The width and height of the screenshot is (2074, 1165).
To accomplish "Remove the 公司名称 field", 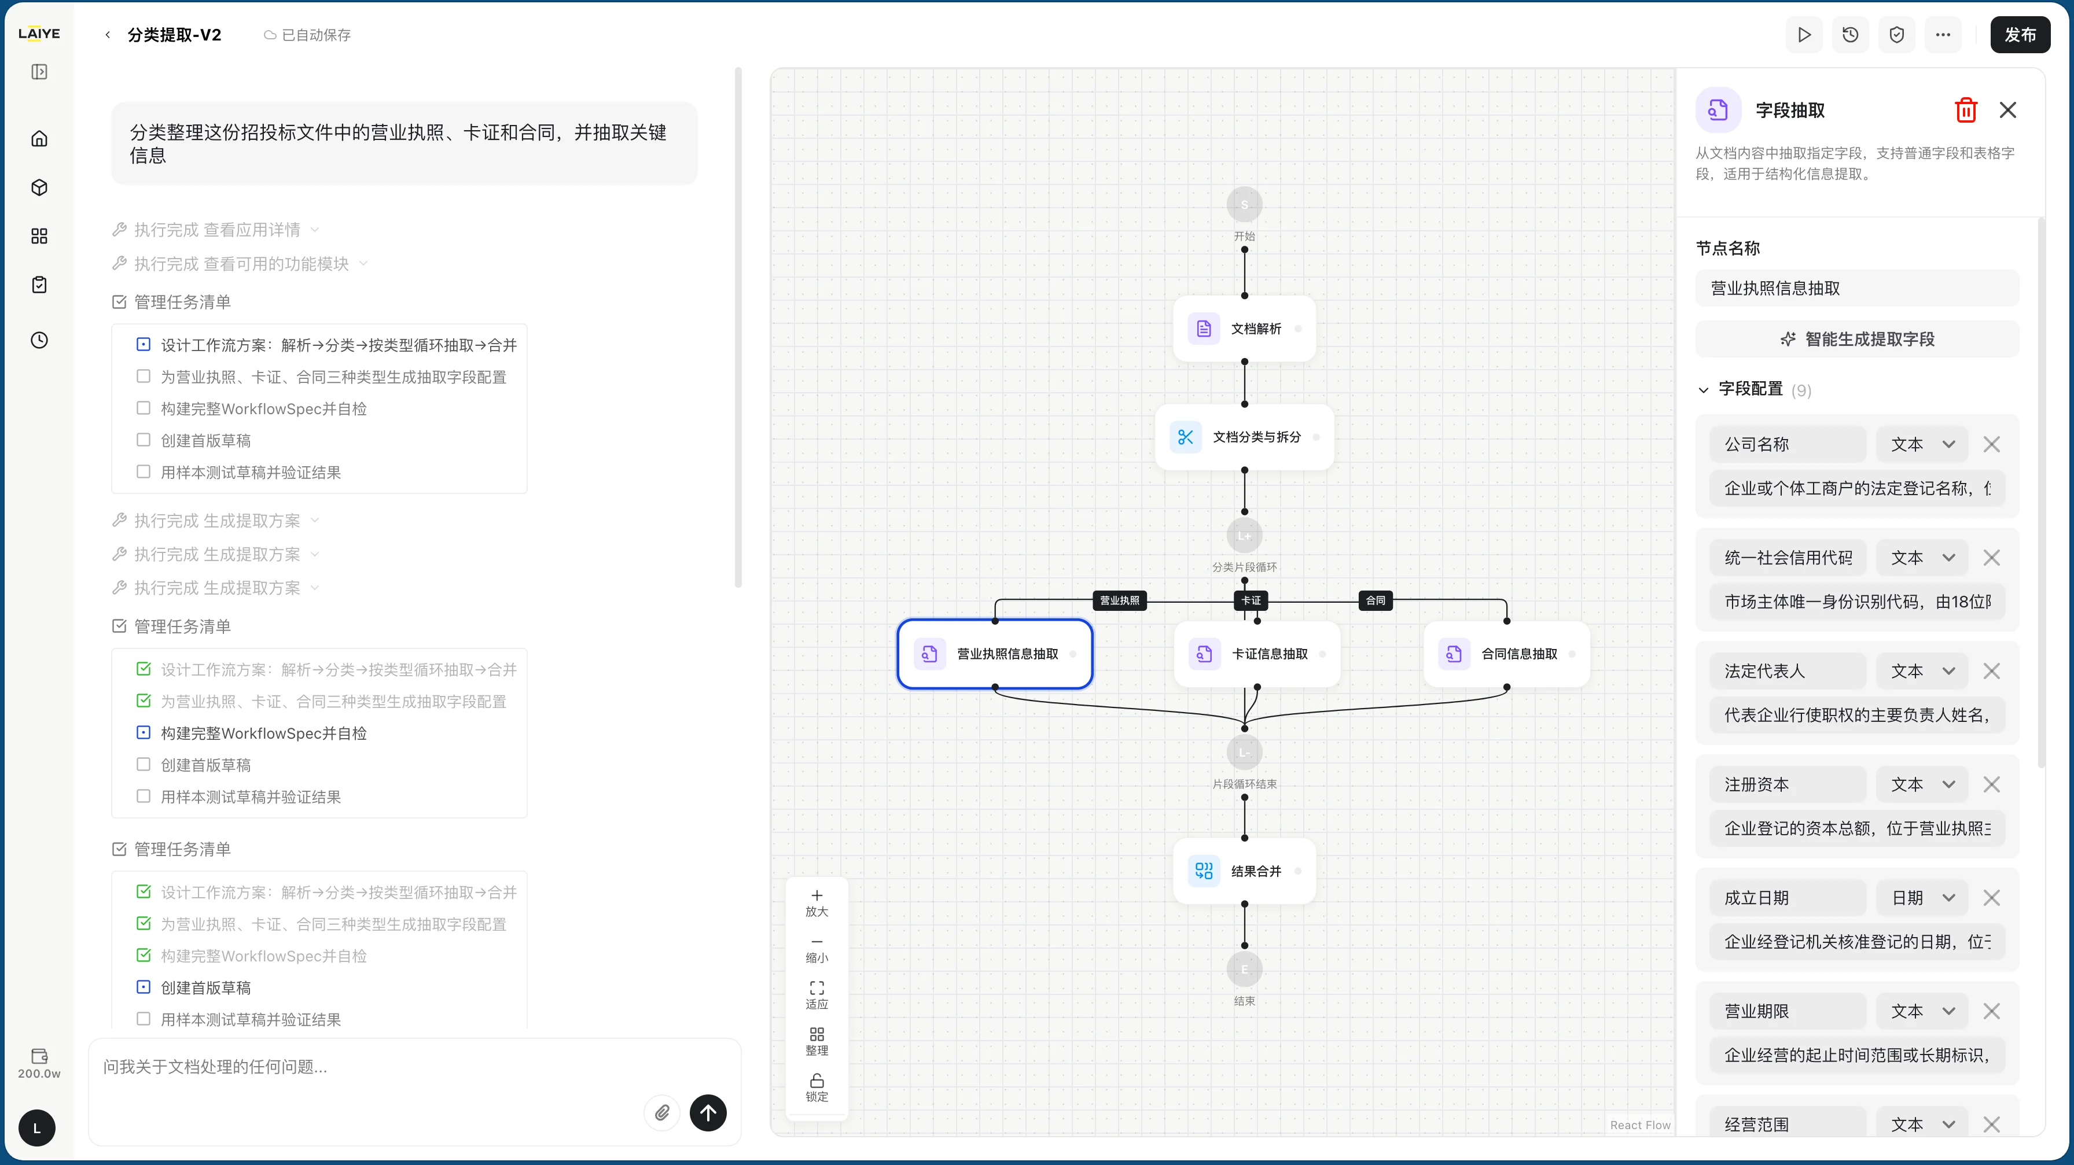I will (1992, 444).
